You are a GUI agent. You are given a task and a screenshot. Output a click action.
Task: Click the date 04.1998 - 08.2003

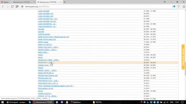point(150,55)
